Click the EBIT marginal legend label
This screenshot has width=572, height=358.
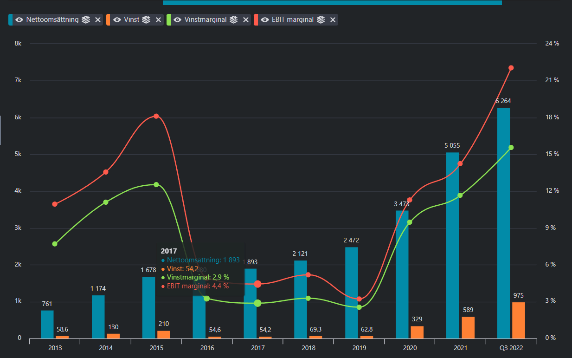tap(293, 20)
